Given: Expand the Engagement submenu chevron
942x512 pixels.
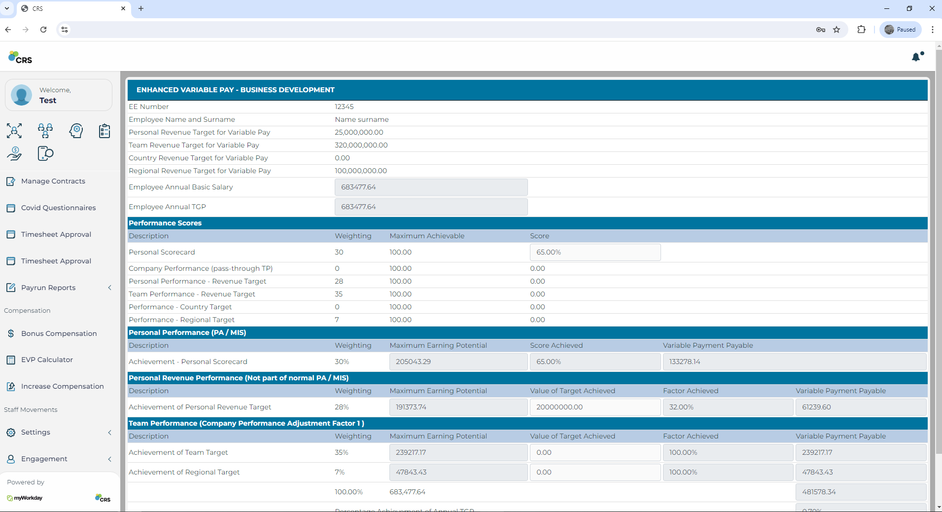Looking at the screenshot, I should pyautogui.click(x=109, y=459).
